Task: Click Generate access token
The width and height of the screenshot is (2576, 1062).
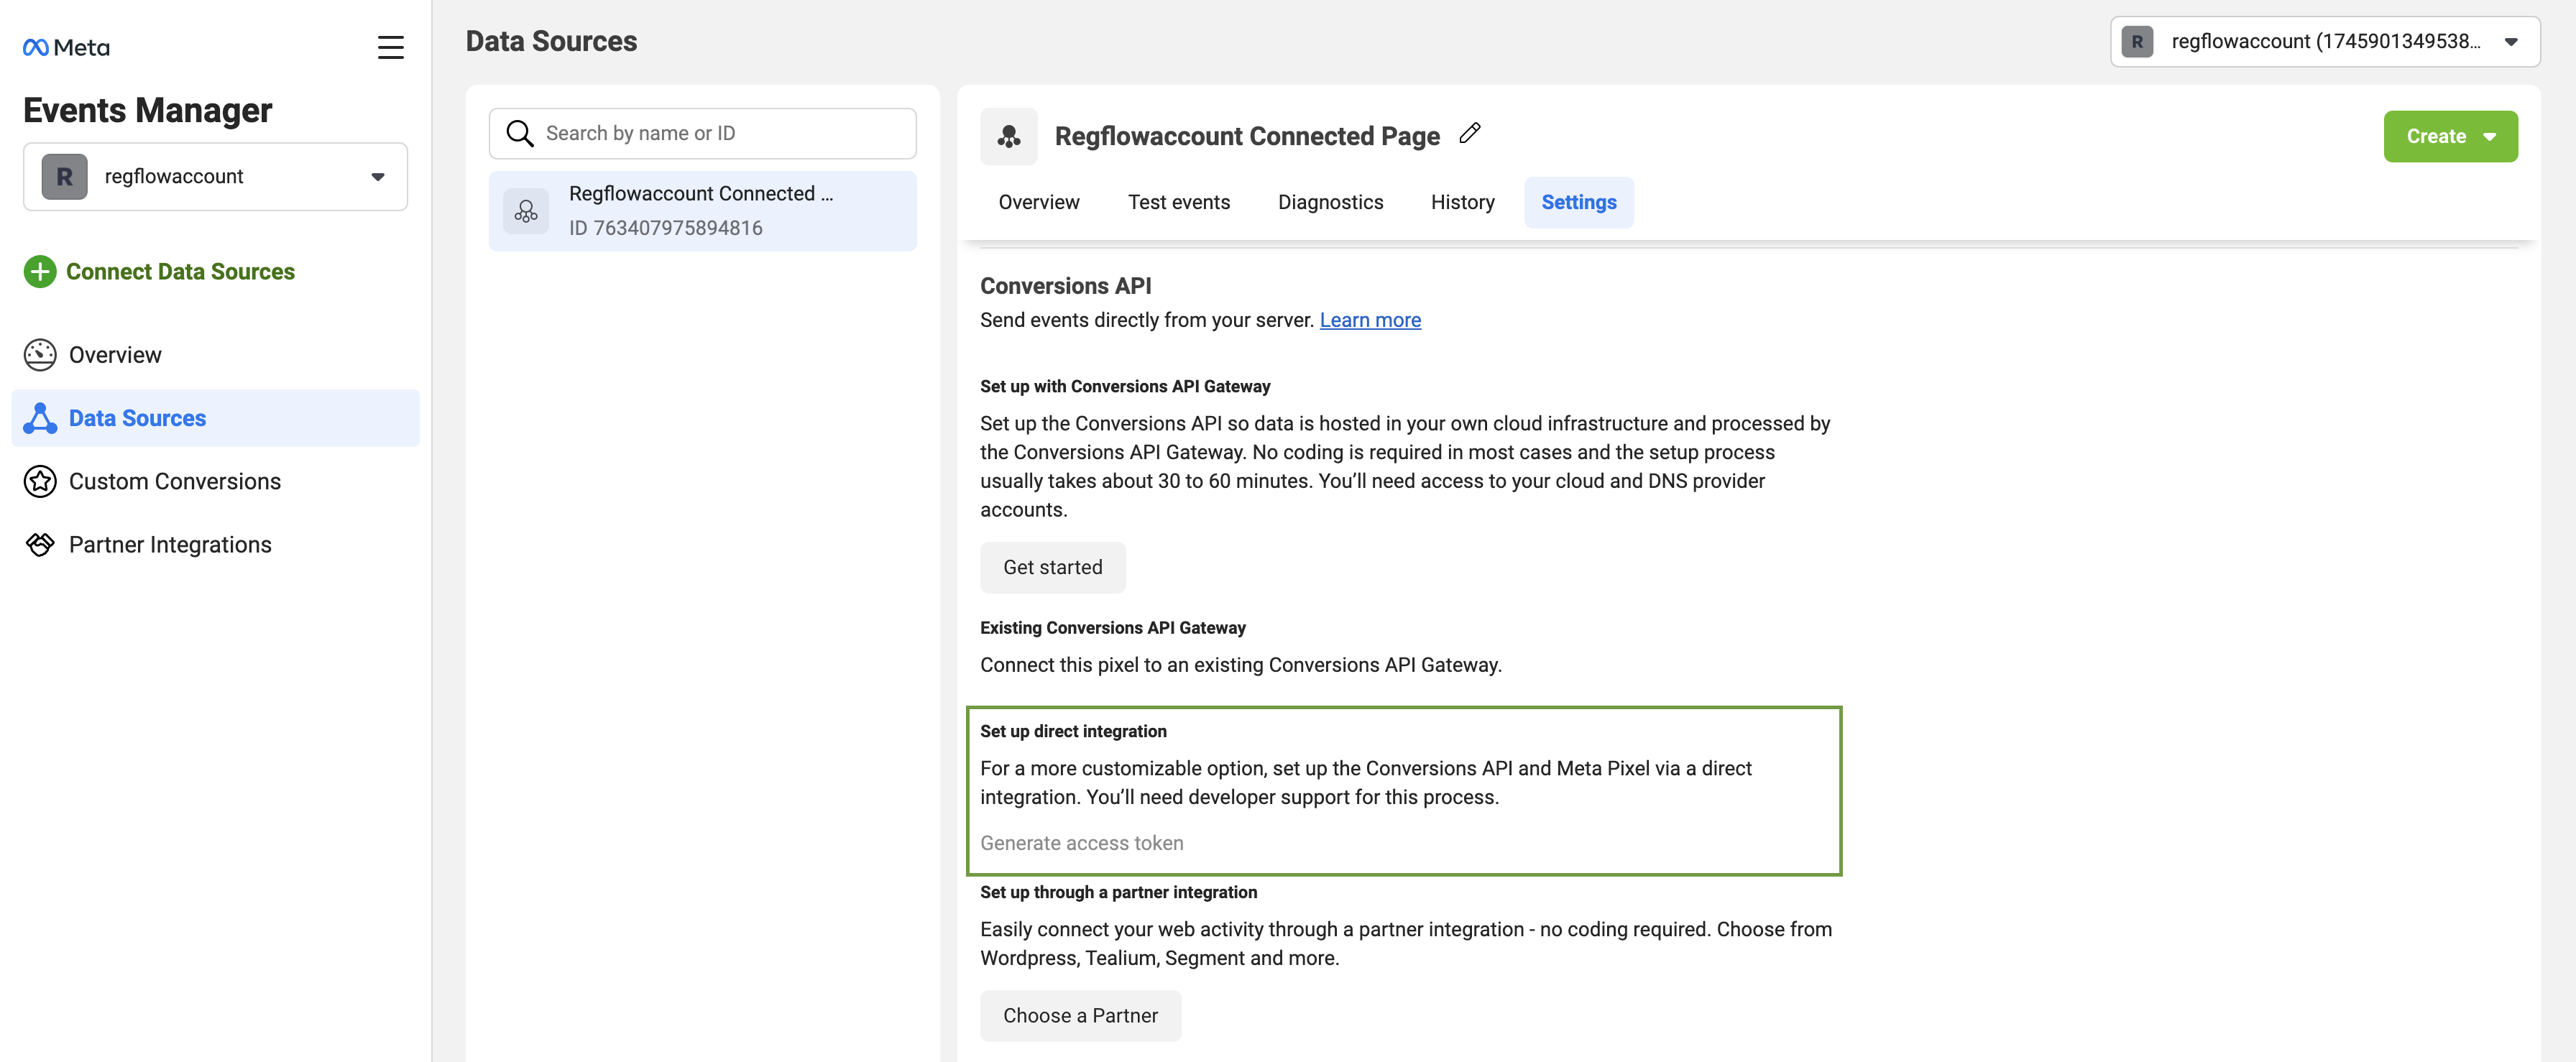Action: [1081, 843]
